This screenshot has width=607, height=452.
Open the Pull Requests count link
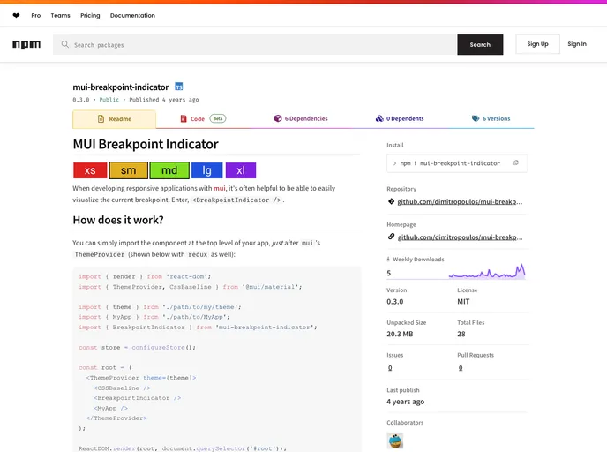[x=461, y=368]
